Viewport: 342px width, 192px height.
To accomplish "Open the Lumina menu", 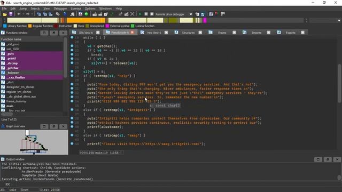I will [76, 9].
